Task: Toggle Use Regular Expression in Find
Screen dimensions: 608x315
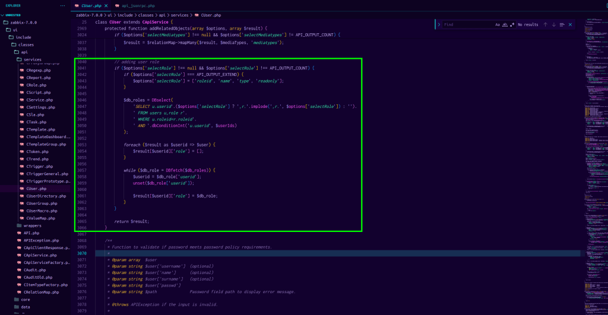Action: tap(512, 24)
